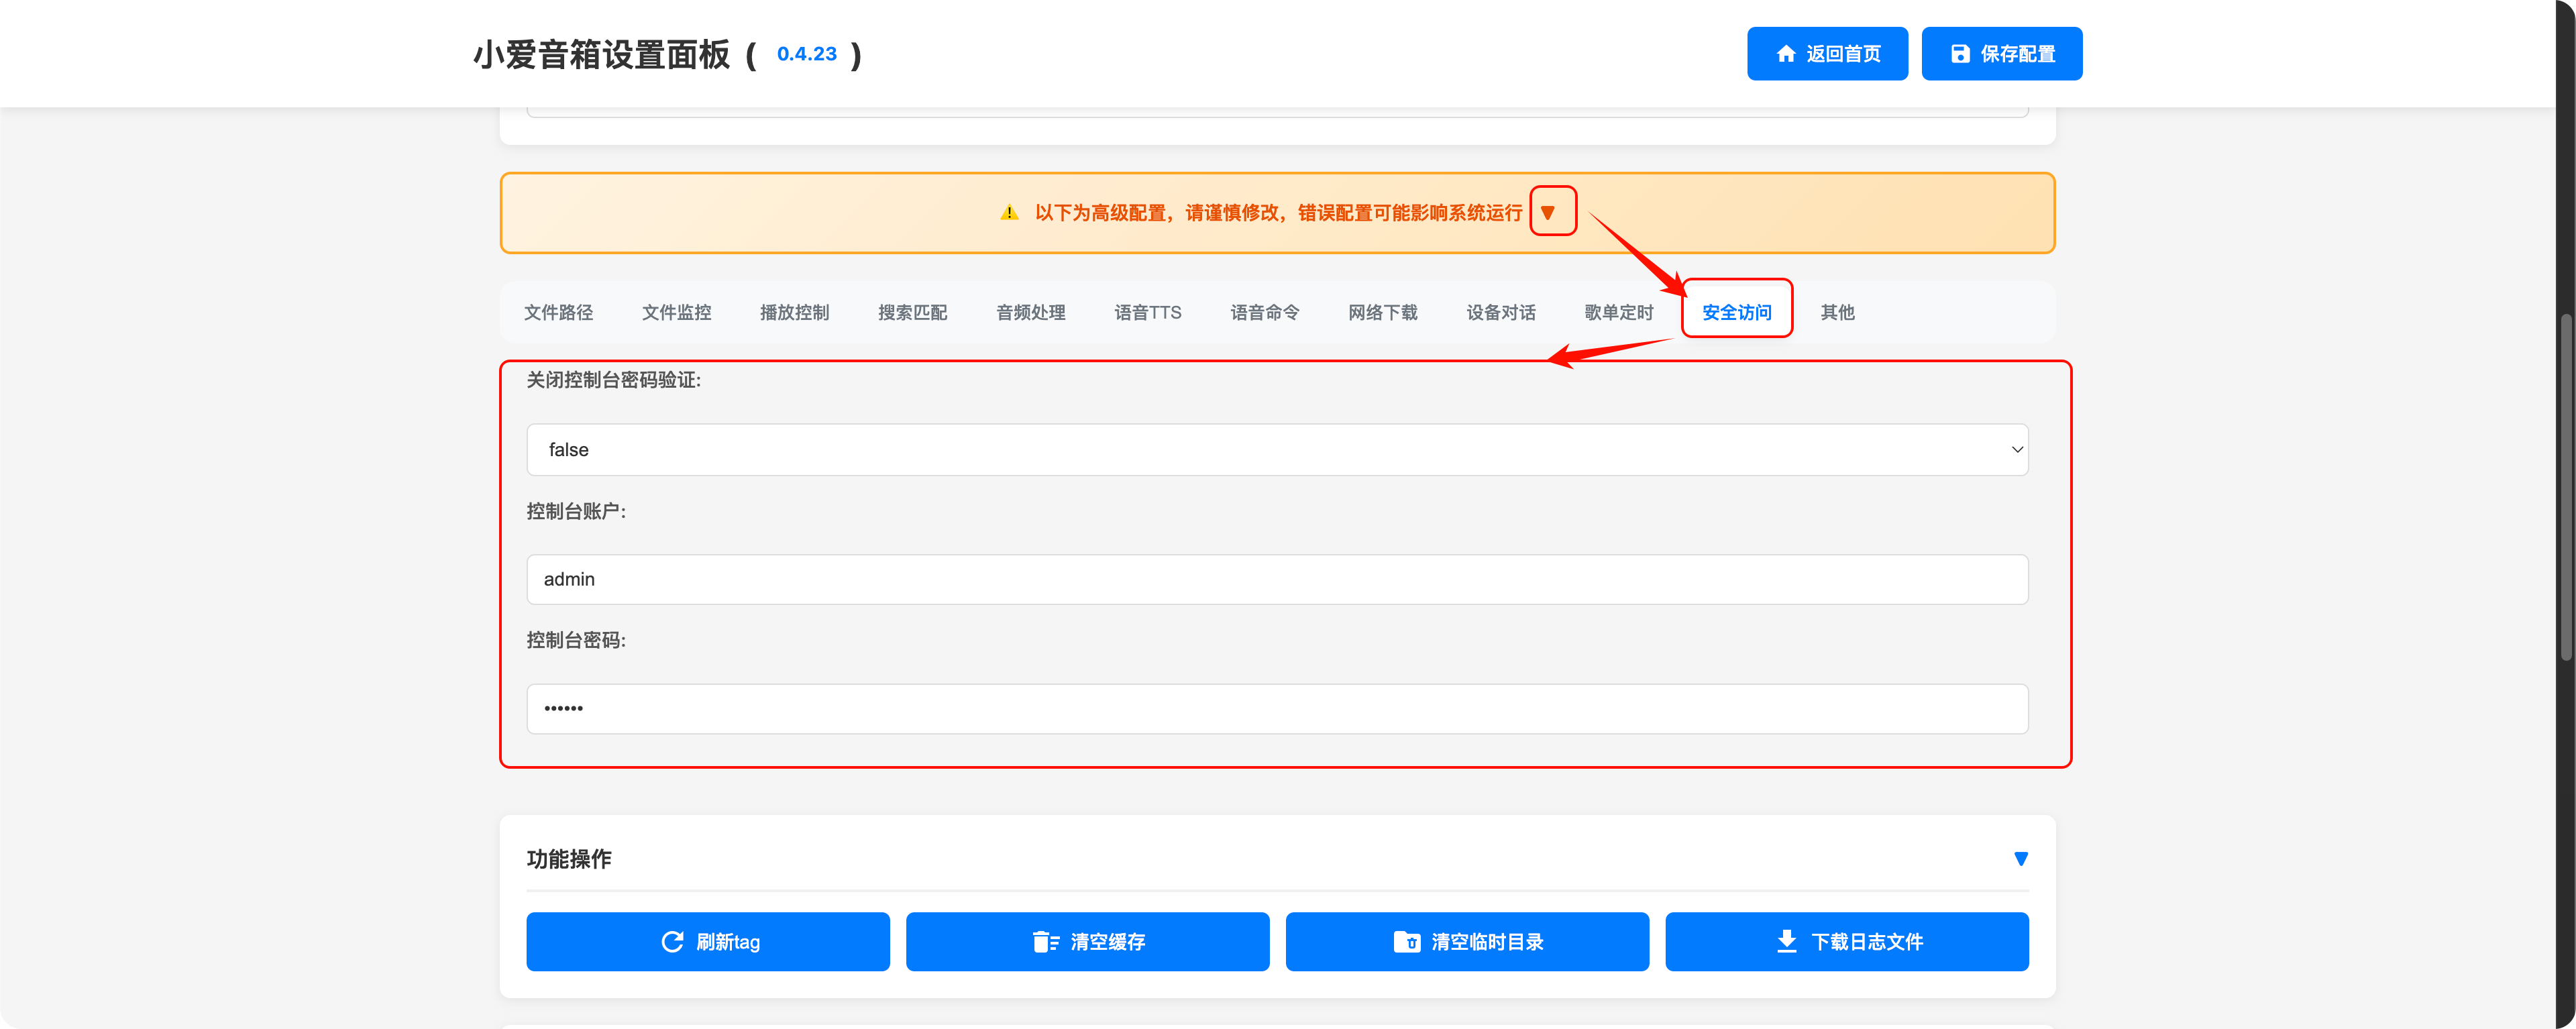2576x1029 pixels.
Task: Go to the 歌单定时 tab
Action: pyautogui.click(x=1618, y=312)
